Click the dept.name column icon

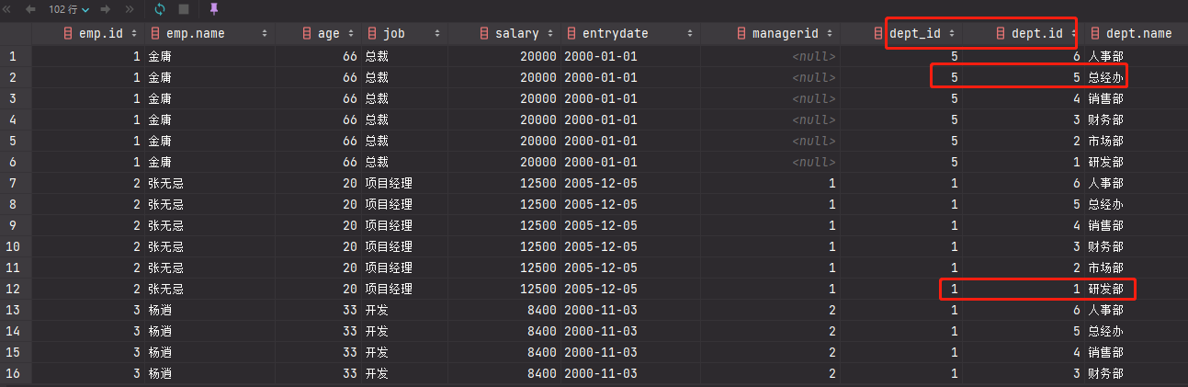tap(1094, 34)
